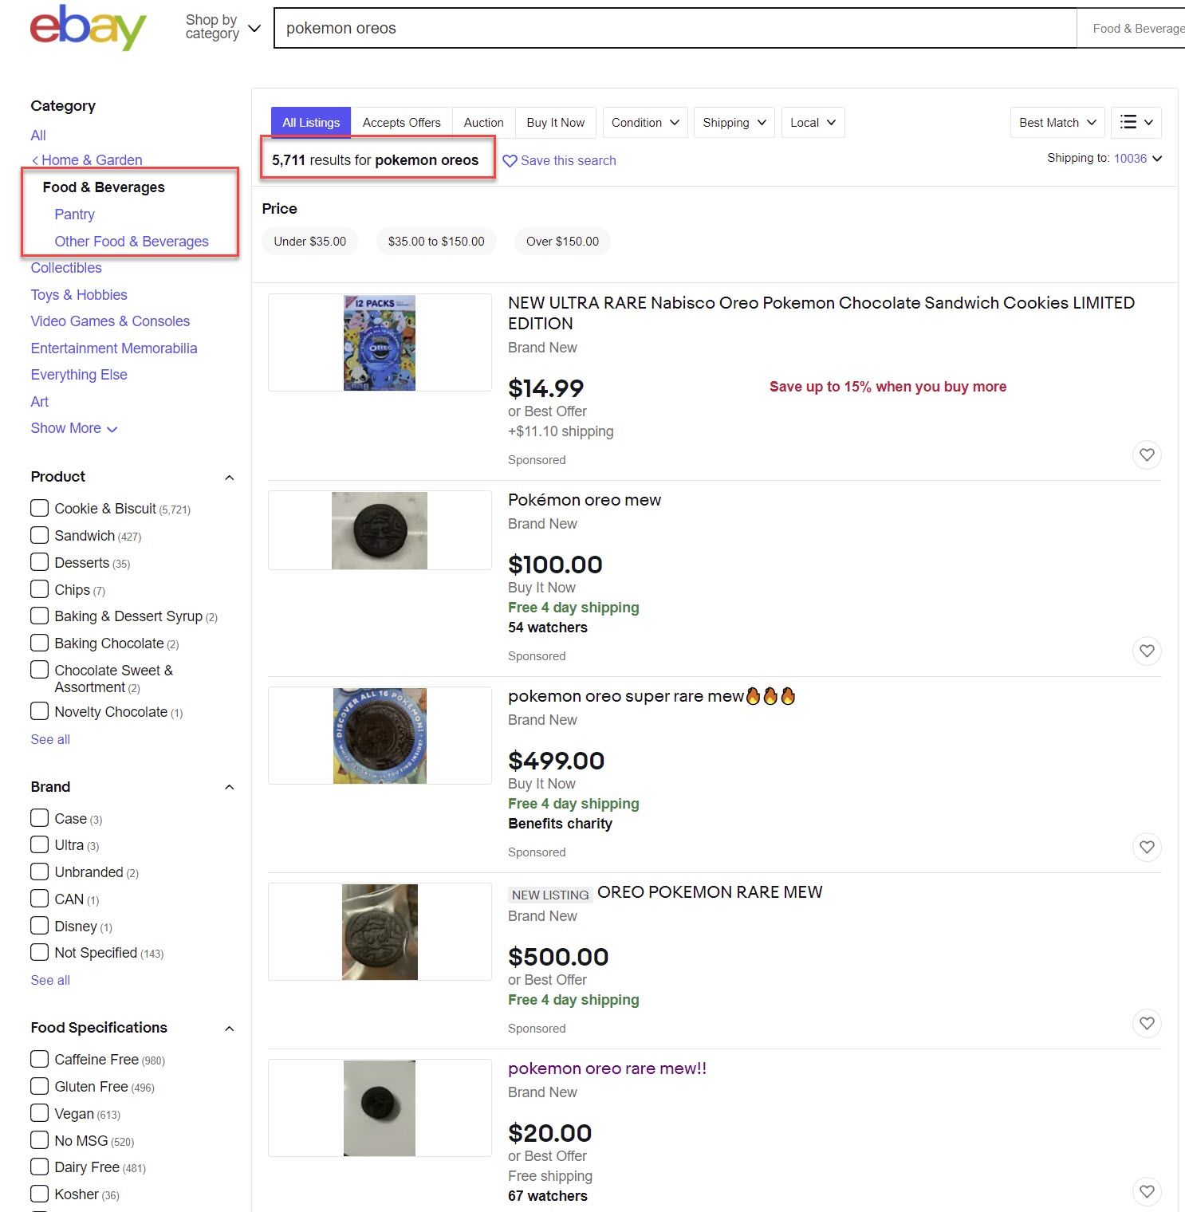Check the Cookie & Biscuit product filter

tap(39, 508)
